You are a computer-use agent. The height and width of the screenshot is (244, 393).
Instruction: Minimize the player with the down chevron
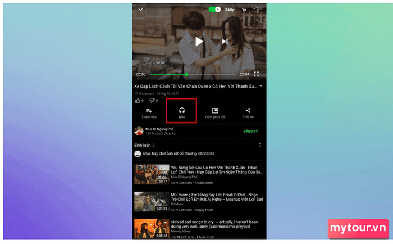tap(140, 10)
